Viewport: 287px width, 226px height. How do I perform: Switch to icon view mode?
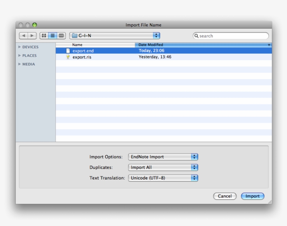coord(44,36)
